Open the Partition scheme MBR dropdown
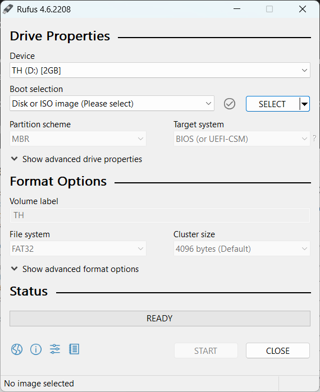Viewport: 320px width, 392px height. pyautogui.click(x=78, y=139)
